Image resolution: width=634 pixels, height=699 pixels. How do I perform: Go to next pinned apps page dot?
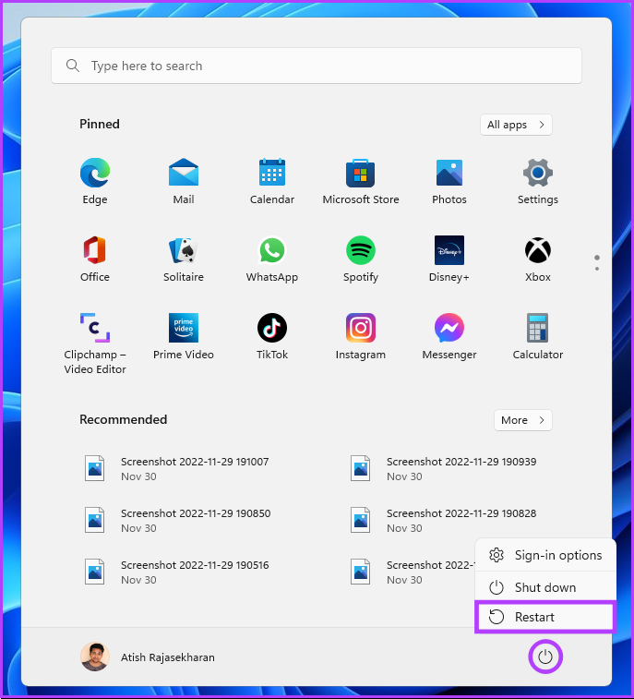(x=596, y=269)
